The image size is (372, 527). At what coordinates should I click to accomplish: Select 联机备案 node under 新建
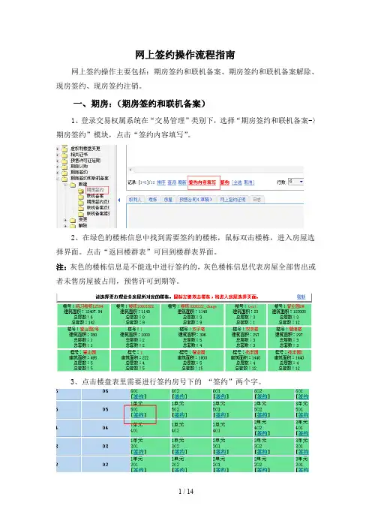tap(96, 196)
